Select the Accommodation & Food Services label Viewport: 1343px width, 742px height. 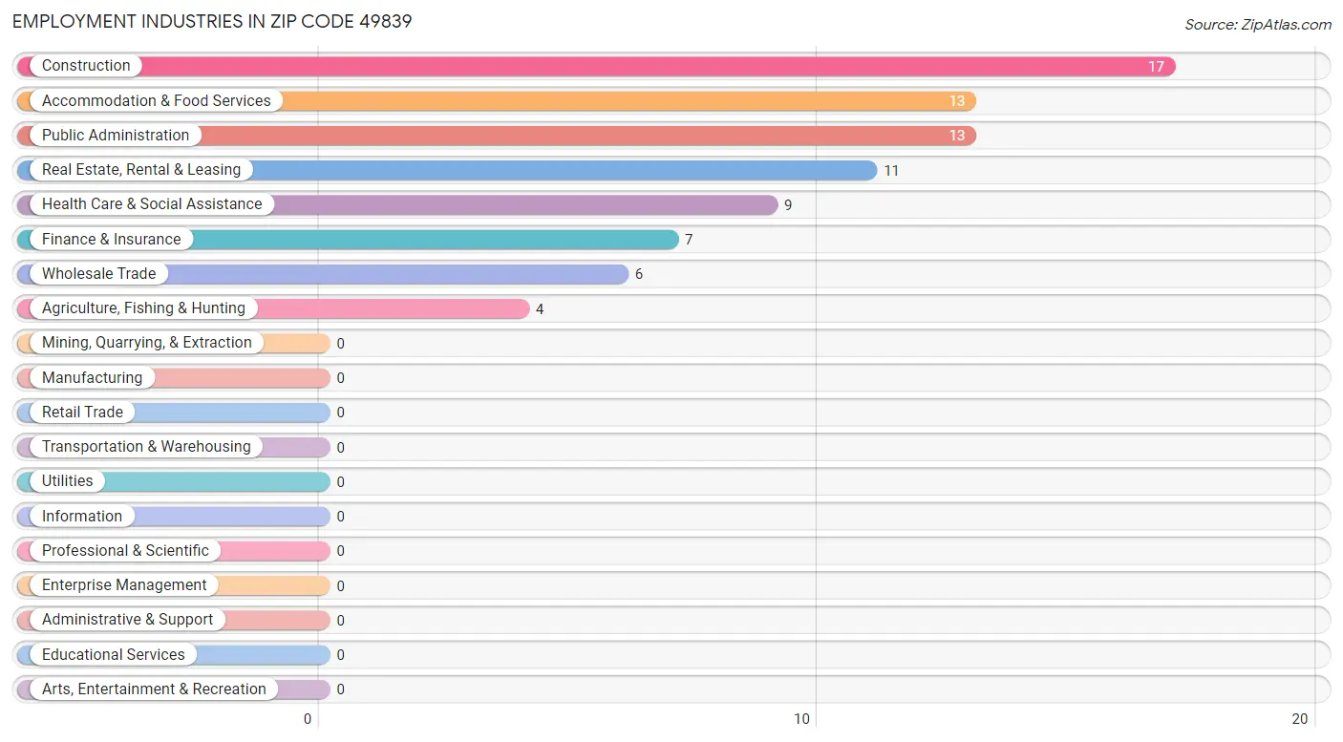click(x=157, y=100)
